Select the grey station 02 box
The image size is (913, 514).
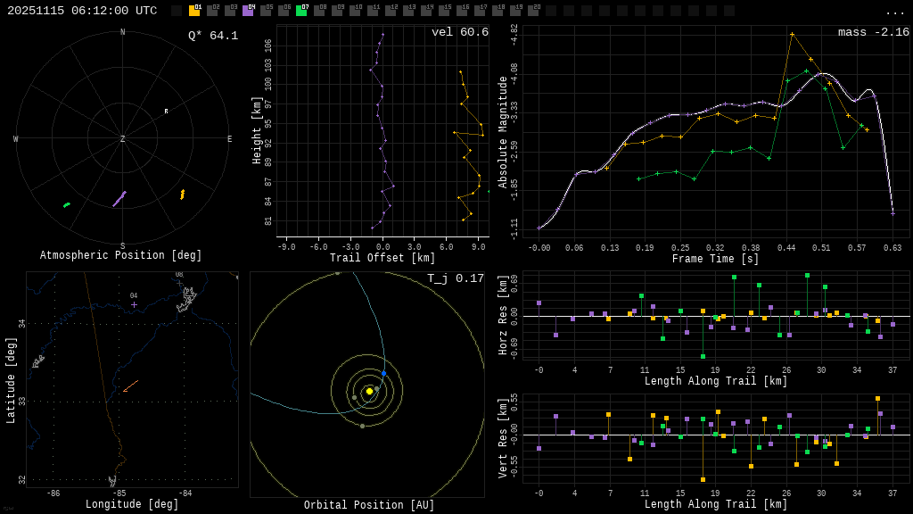pos(212,11)
